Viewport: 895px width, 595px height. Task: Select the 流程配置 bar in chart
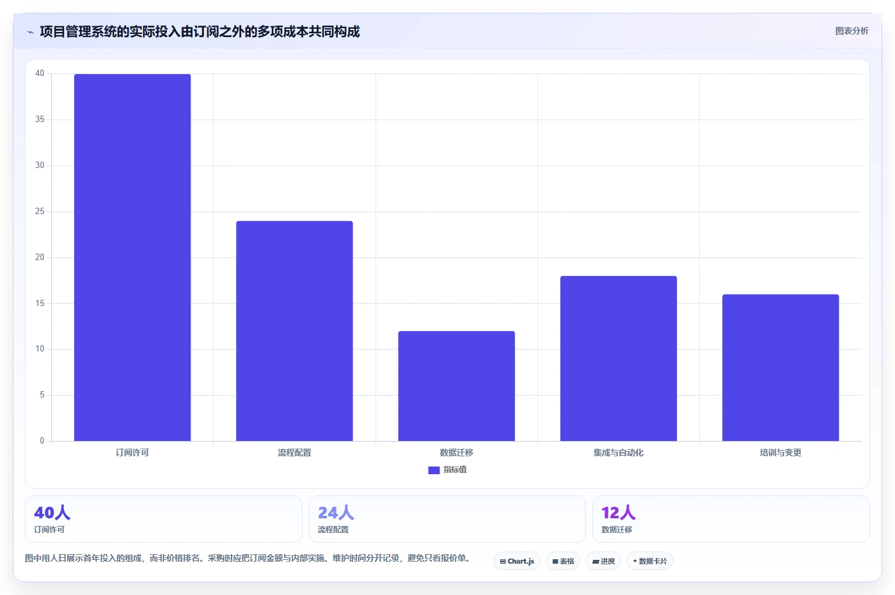[294, 331]
